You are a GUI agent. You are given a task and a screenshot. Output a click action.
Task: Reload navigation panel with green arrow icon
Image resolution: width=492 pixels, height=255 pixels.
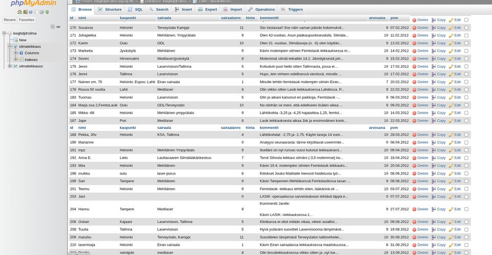[x=47, y=12]
